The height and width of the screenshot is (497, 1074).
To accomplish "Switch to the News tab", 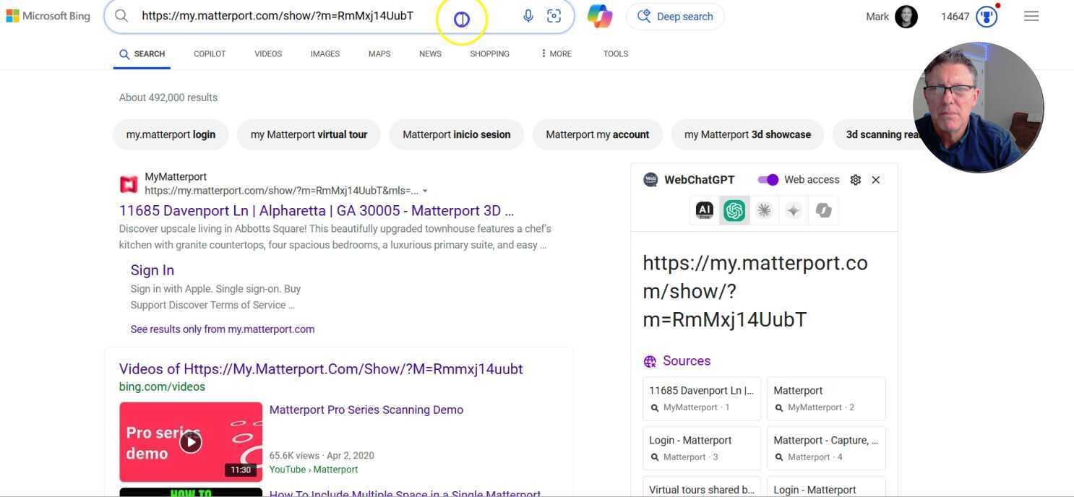I will coord(430,54).
